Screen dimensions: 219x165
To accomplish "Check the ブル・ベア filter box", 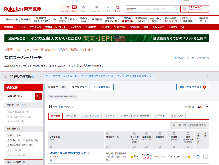I will (x=7, y=155).
